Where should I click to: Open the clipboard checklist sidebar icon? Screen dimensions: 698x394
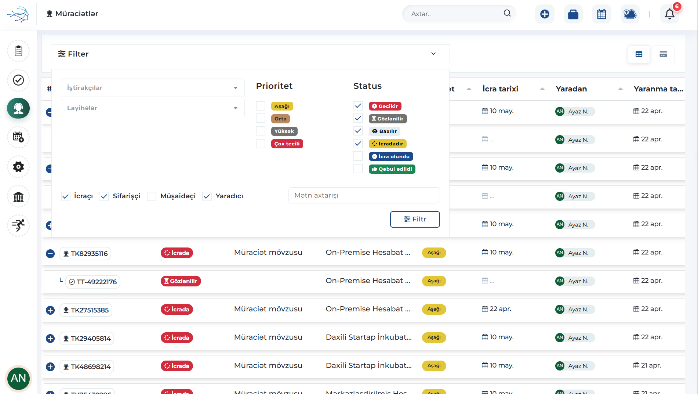point(18,51)
